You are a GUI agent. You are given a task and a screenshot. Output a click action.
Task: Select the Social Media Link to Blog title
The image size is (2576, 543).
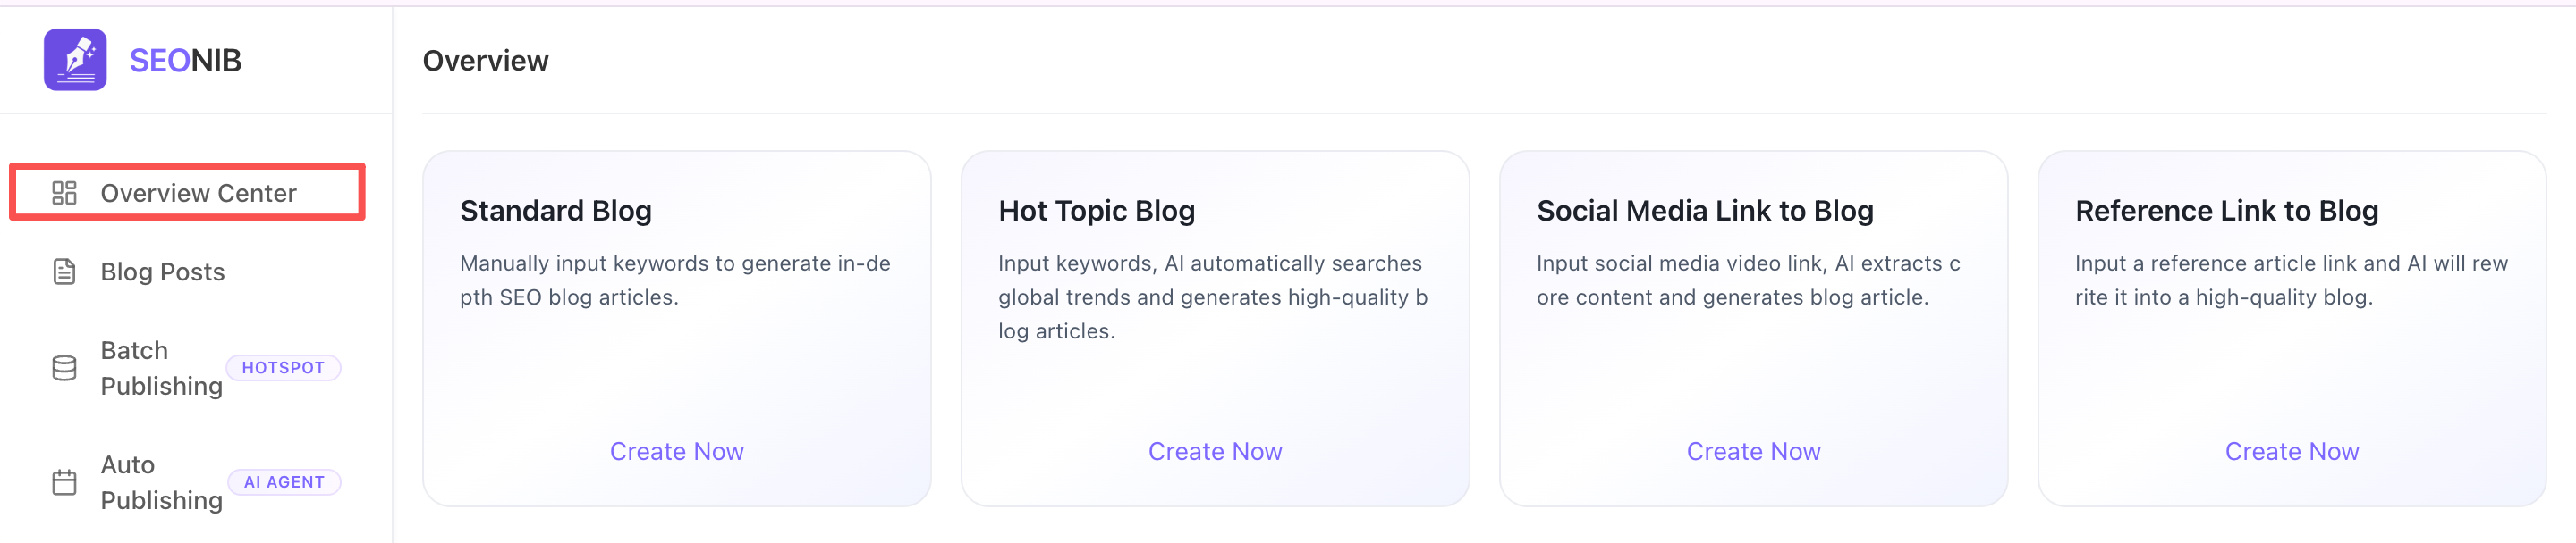coord(1705,211)
